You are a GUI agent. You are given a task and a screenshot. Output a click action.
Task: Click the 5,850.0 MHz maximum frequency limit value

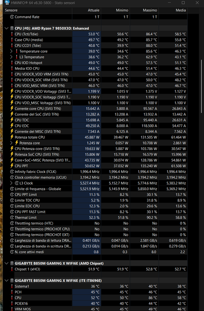[x=147, y=189]
